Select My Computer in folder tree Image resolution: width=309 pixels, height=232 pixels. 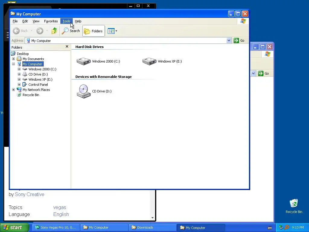pyautogui.click(x=32, y=64)
